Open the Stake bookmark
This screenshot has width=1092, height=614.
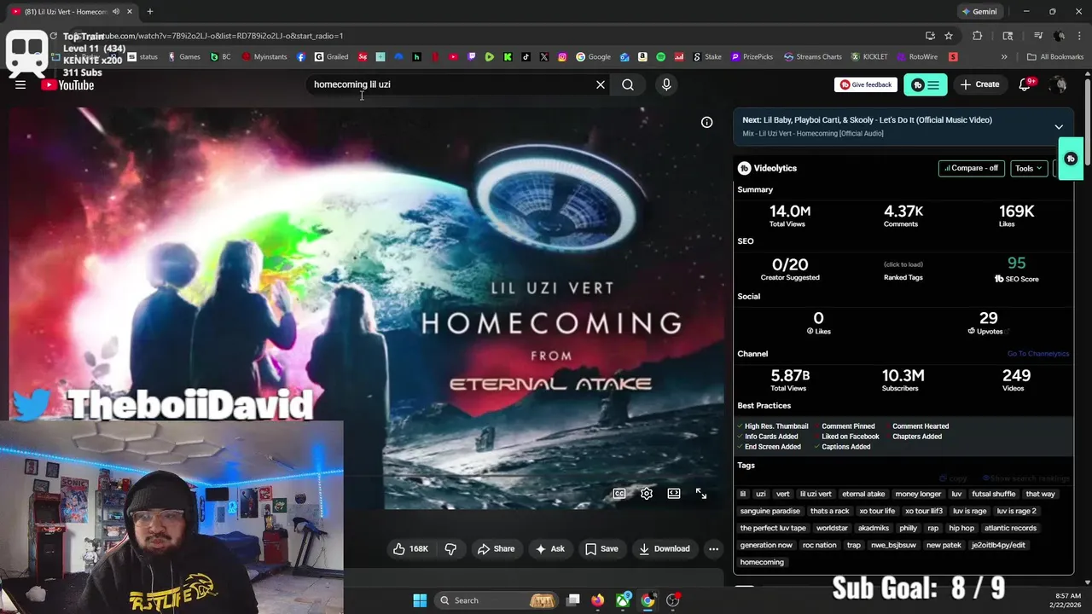pyautogui.click(x=706, y=57)
